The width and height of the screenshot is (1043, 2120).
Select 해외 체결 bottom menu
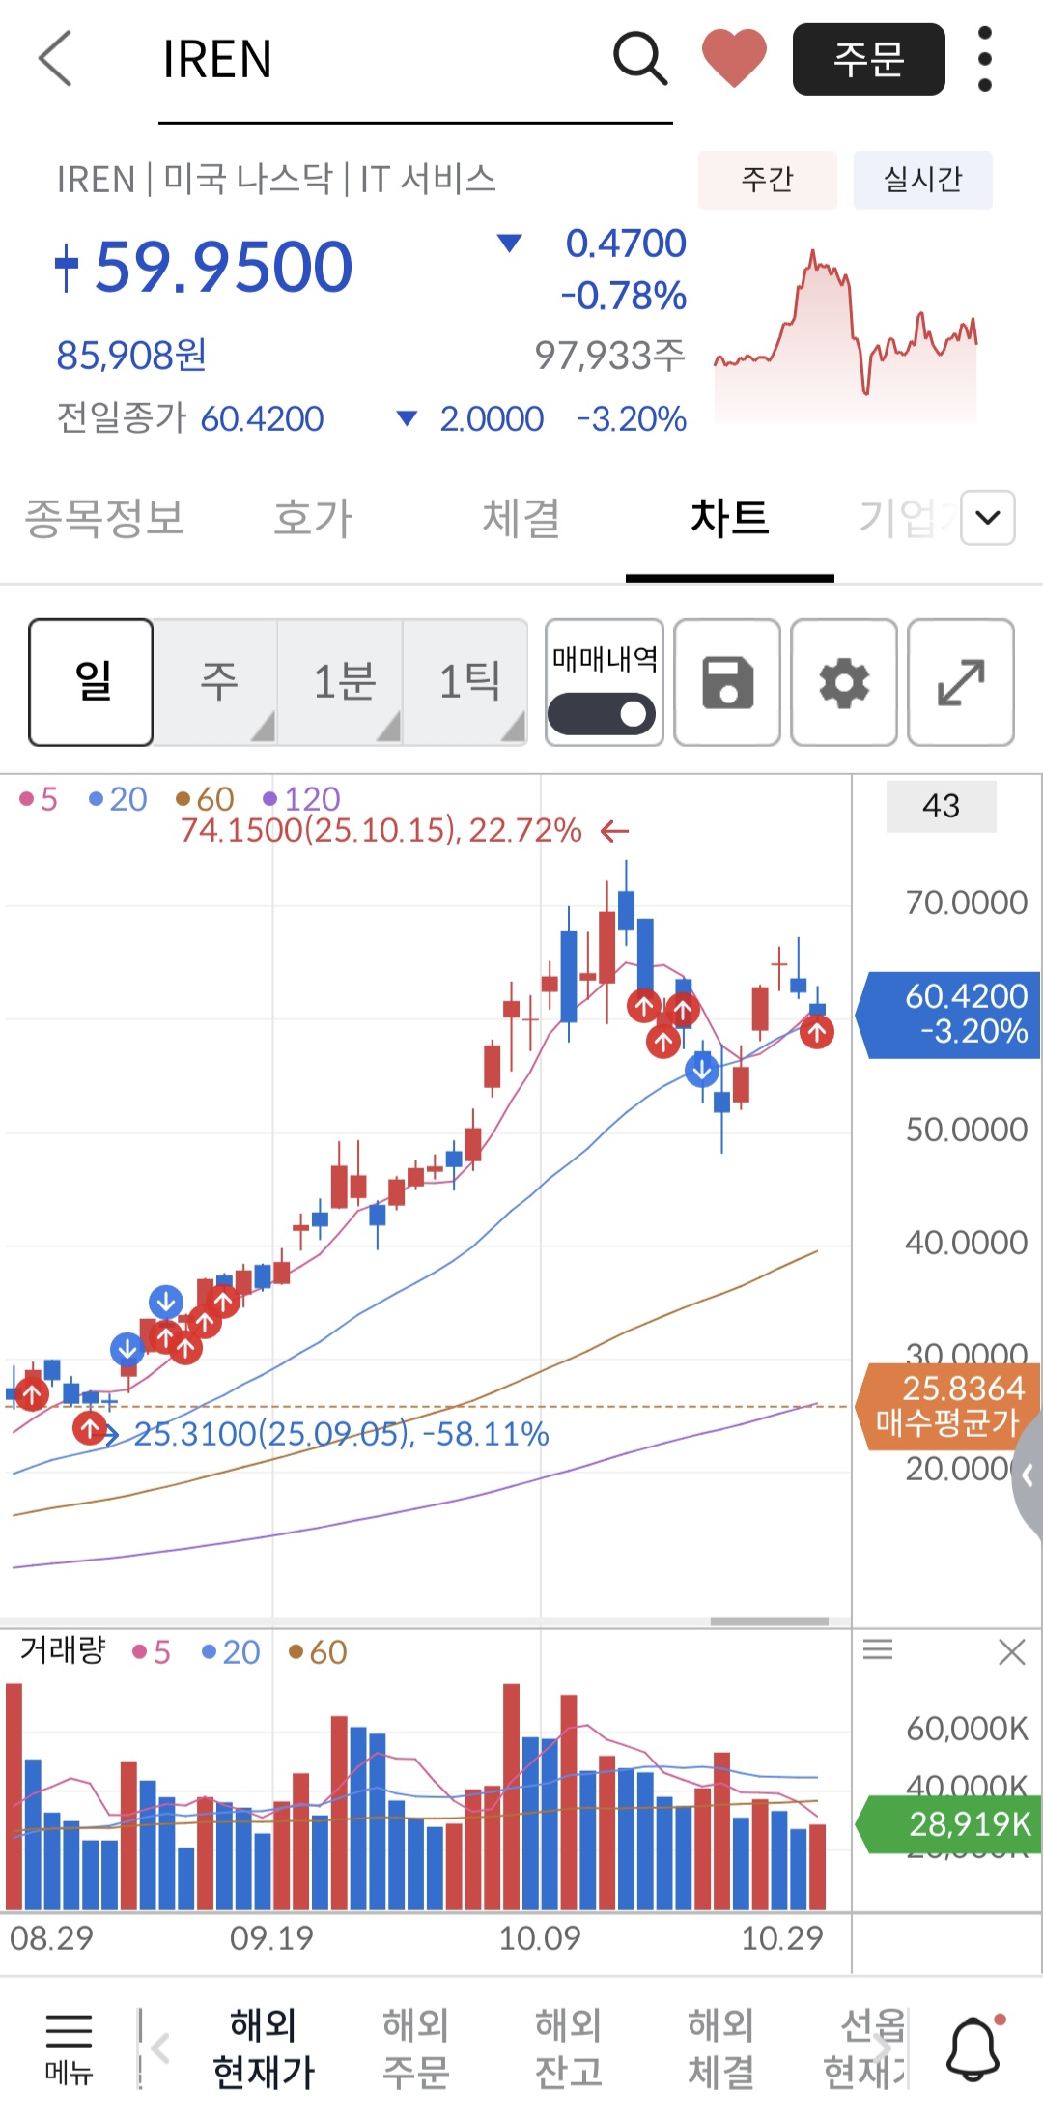point(721,2048)
